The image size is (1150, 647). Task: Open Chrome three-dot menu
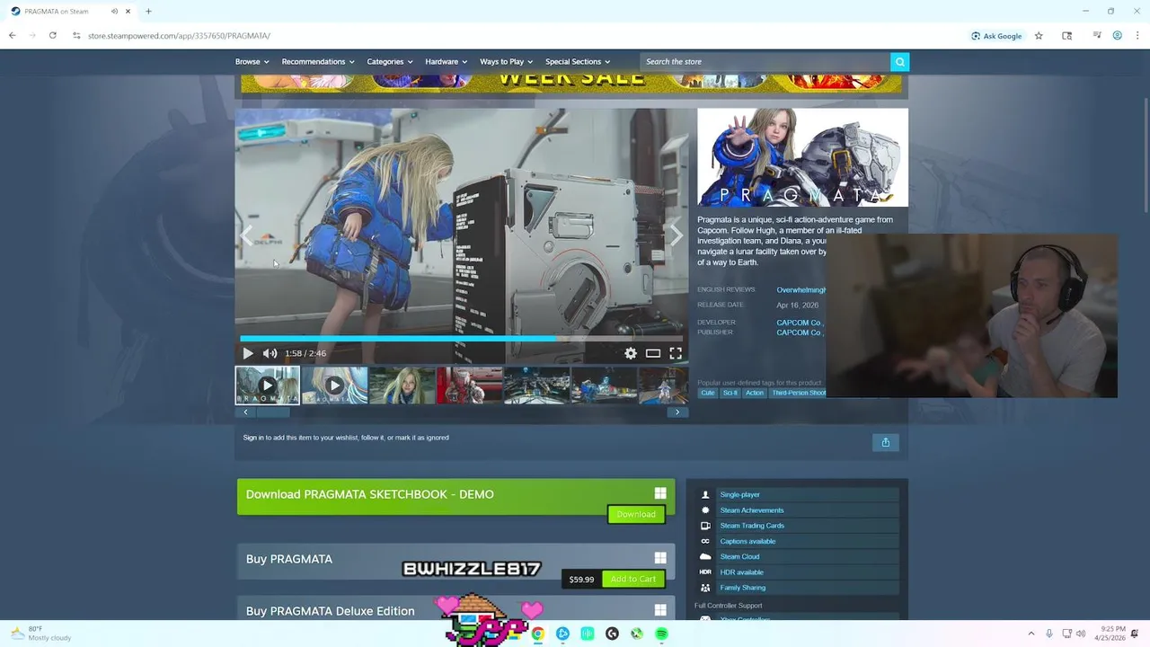(x=1137, y=36)
